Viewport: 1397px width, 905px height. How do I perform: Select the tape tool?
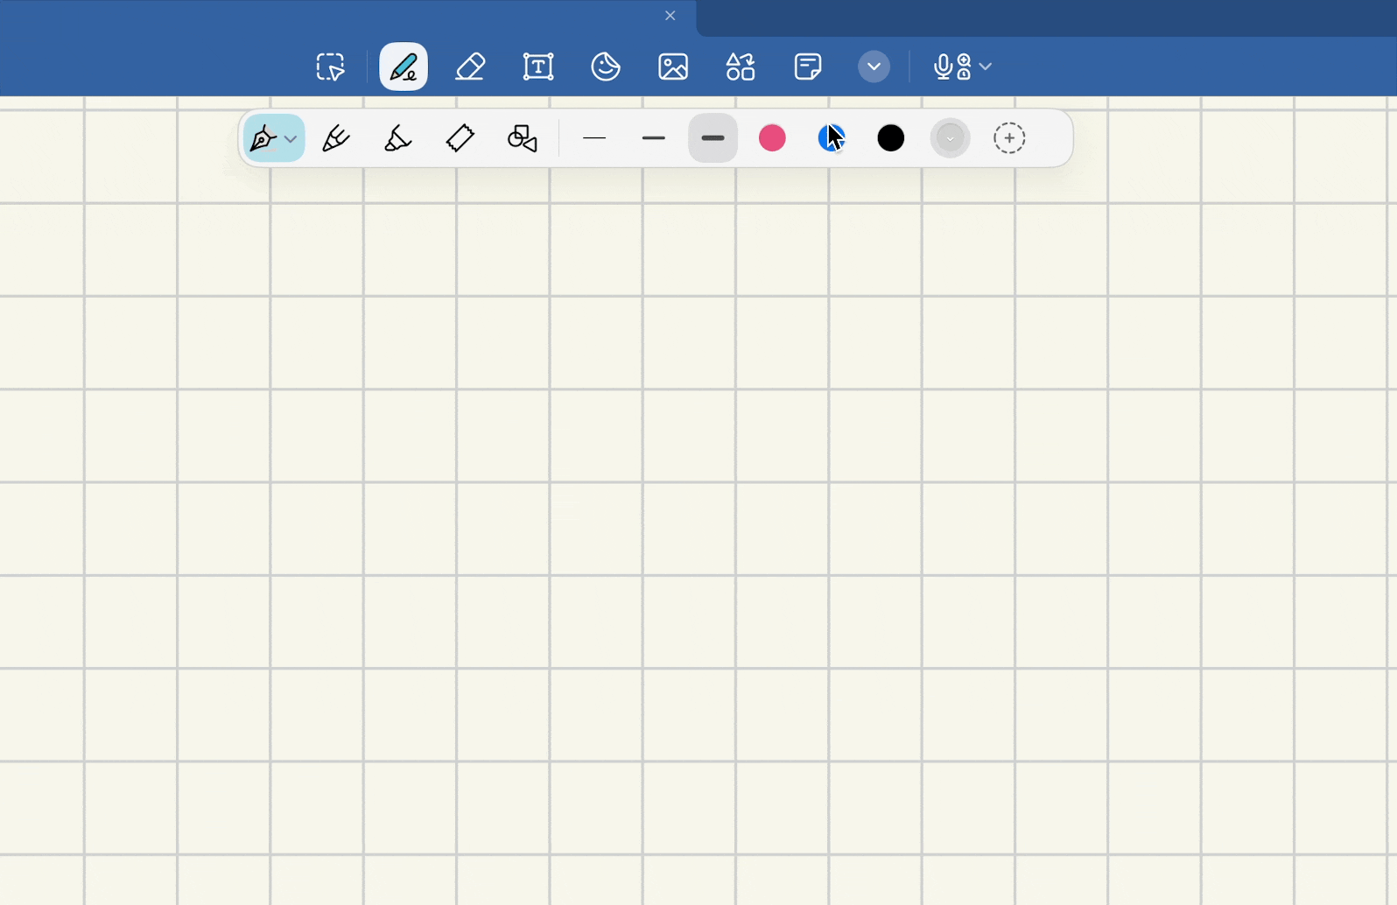[x=460, y=138]
